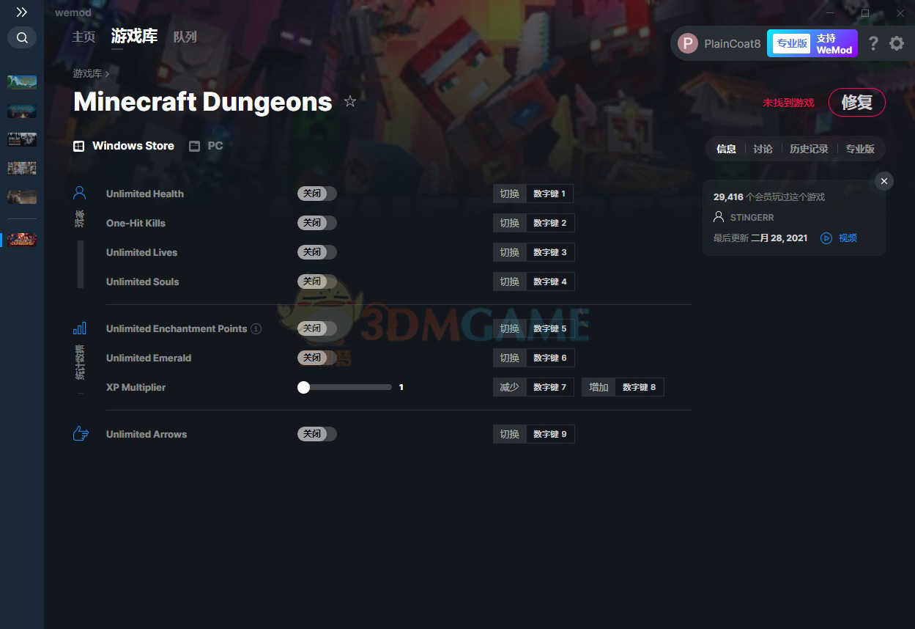Favorite Minecraft Dungeons with the star icon
This screenshot has width=915, height=629.
350,101
